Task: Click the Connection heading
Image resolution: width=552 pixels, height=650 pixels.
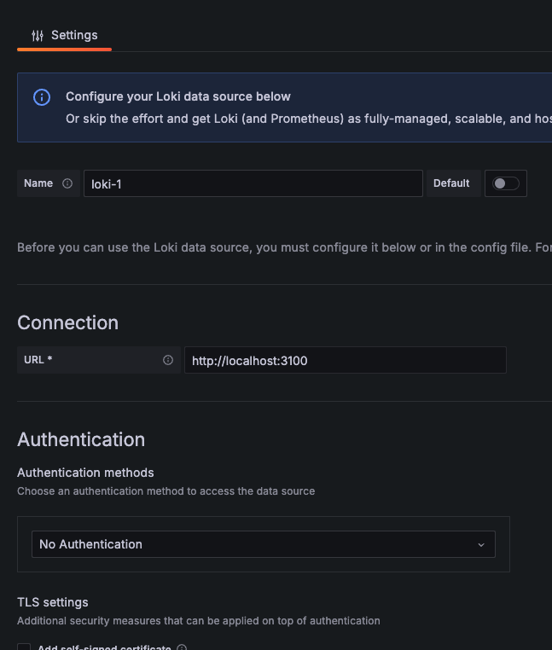Action: coord(68,322)
